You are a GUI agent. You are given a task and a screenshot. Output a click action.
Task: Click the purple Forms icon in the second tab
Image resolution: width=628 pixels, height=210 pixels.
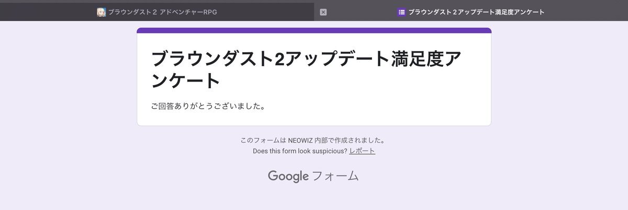(401, 12)
